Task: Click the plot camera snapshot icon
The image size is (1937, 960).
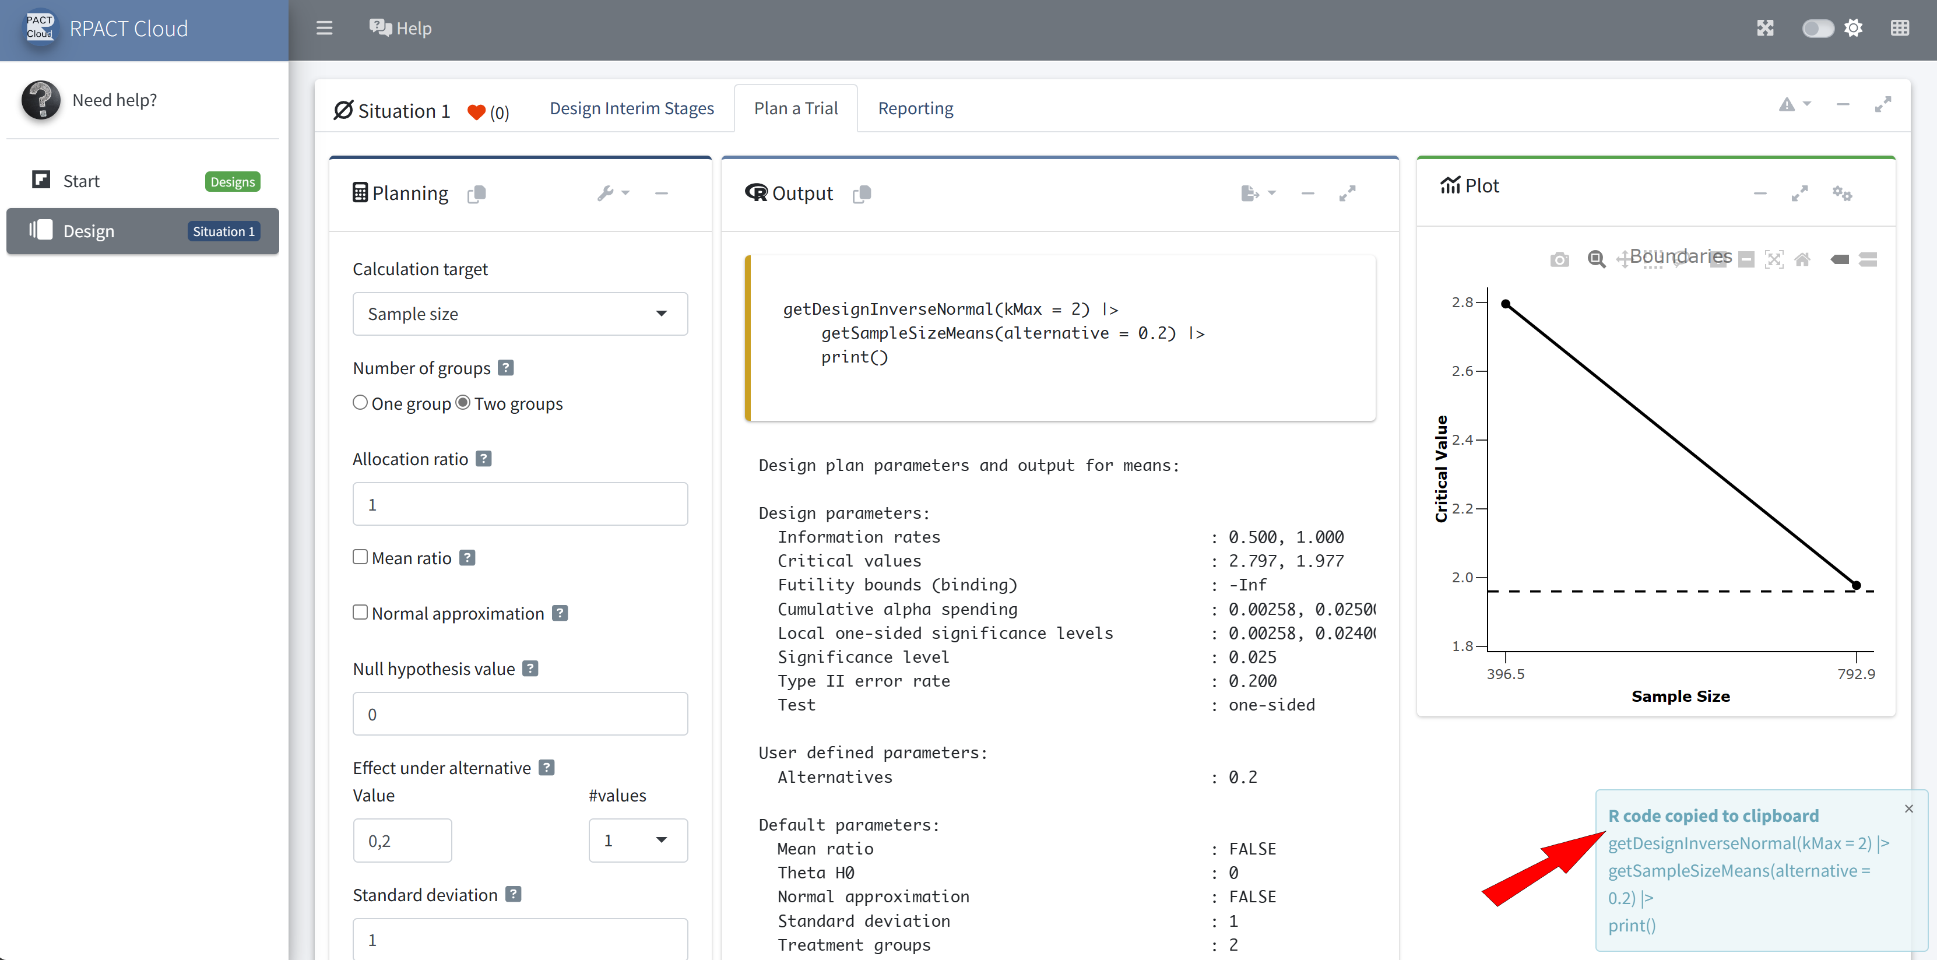Action: pyautogui.click(x=1559, y=259)
